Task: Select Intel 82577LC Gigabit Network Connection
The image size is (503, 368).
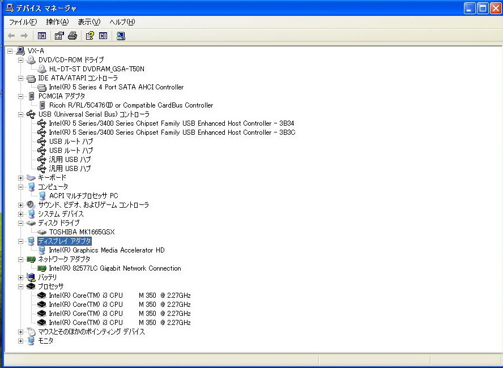Action: (115, 268)
